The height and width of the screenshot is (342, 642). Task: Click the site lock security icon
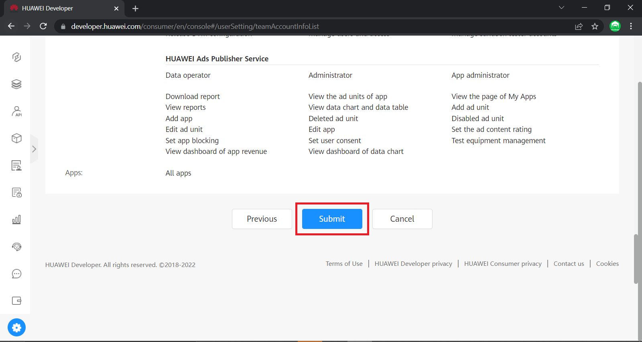63,26
